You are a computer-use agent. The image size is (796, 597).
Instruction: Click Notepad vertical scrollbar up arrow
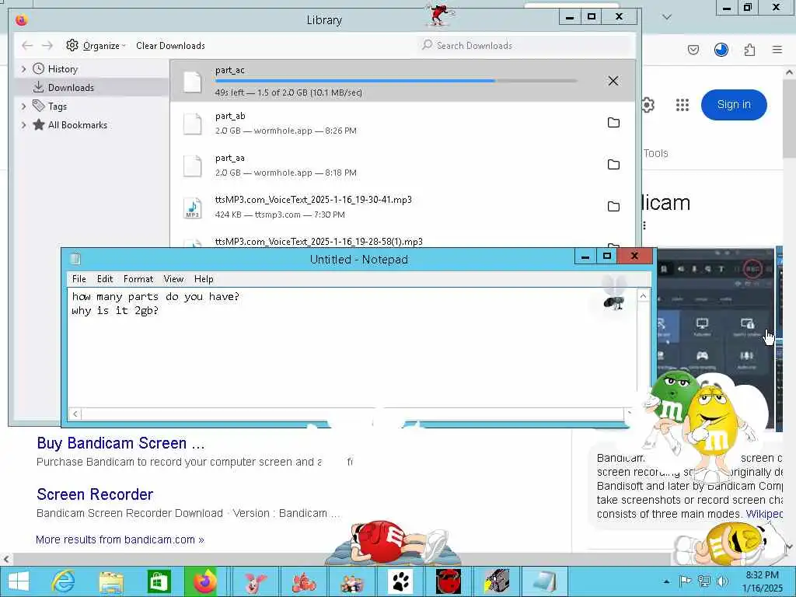pyautogui.click(x=643, y=296)
